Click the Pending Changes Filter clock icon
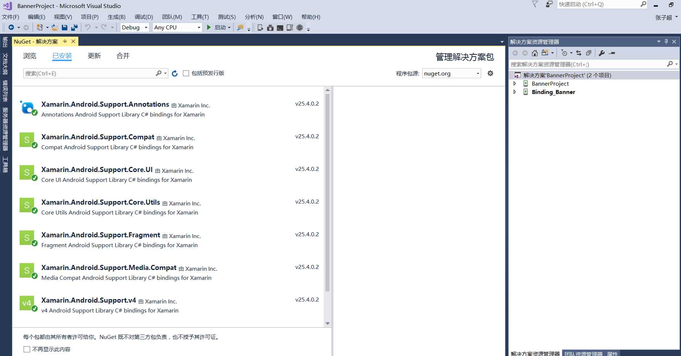Screen dimensions: 681x356 [x=564, y=53]
